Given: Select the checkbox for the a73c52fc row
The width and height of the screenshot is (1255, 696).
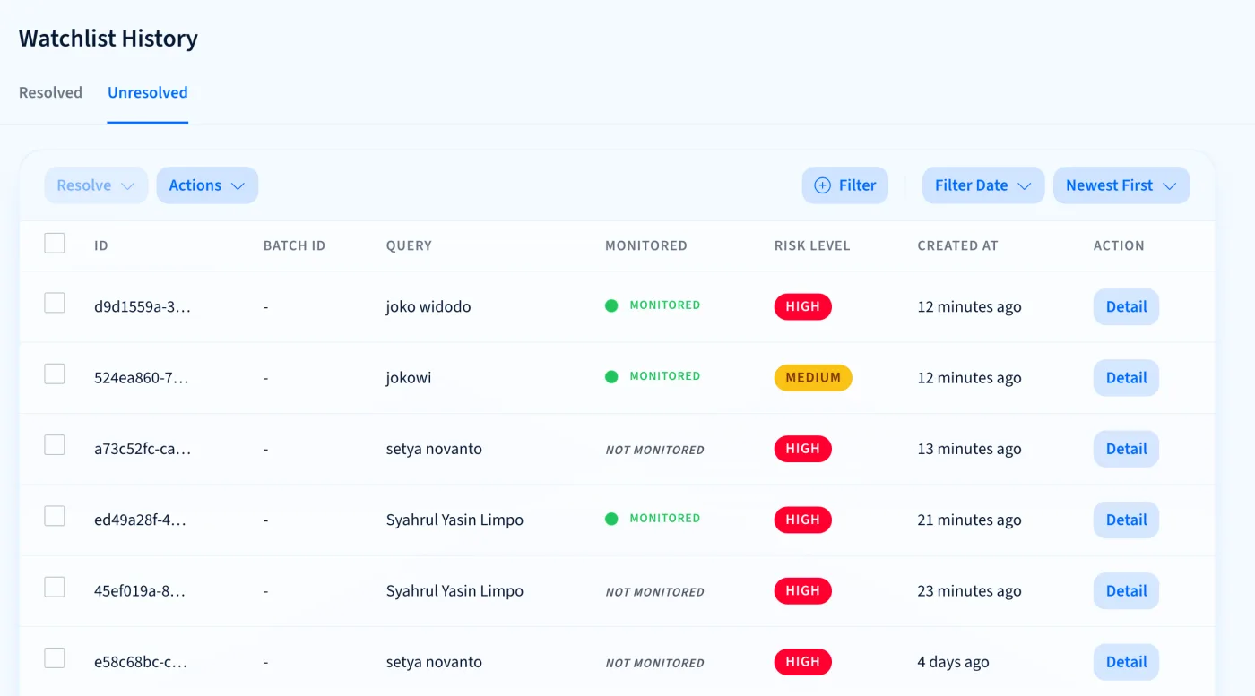Looking at the screenshot, I should pyautogui.click(x=55, y=444).
